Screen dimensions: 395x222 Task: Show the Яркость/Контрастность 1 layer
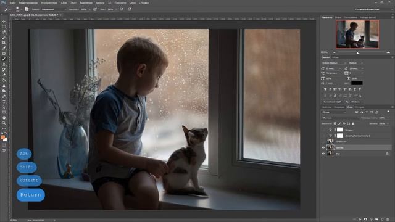click(x=323, y=136)
